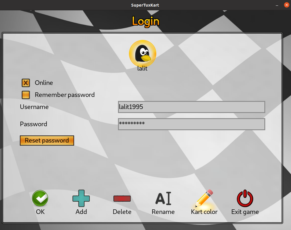Select the Tux penguin player avatar

click(x=143, y=54)
